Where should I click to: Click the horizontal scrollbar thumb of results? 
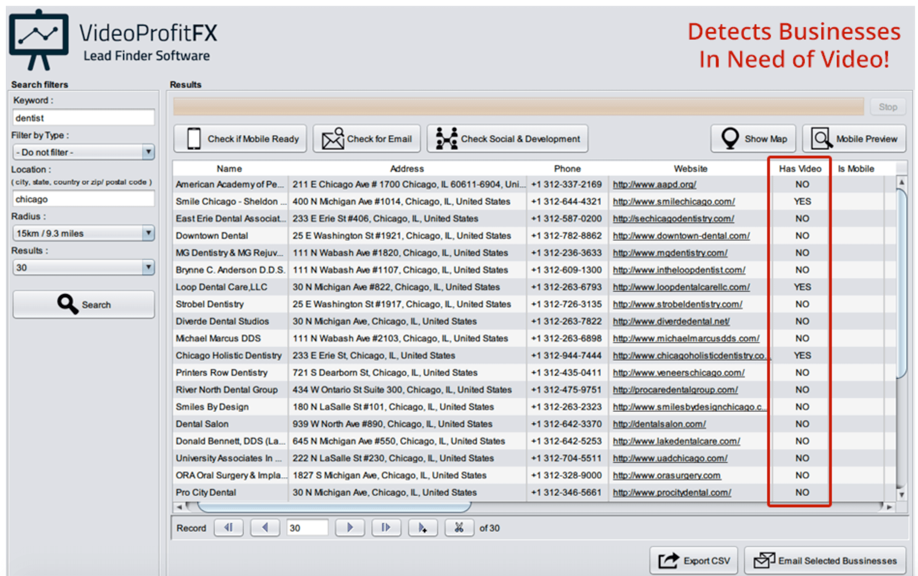334,507
